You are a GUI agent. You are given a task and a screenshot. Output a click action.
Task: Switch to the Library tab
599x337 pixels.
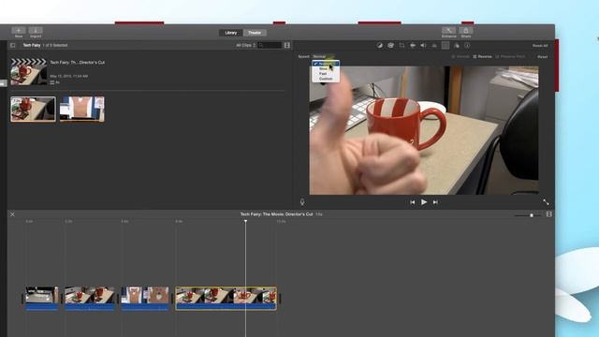231,33
